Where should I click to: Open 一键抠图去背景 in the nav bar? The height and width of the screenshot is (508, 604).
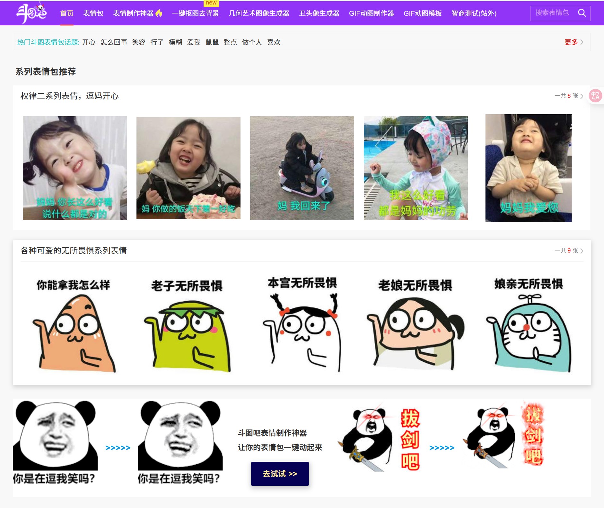tap(195, 13)
